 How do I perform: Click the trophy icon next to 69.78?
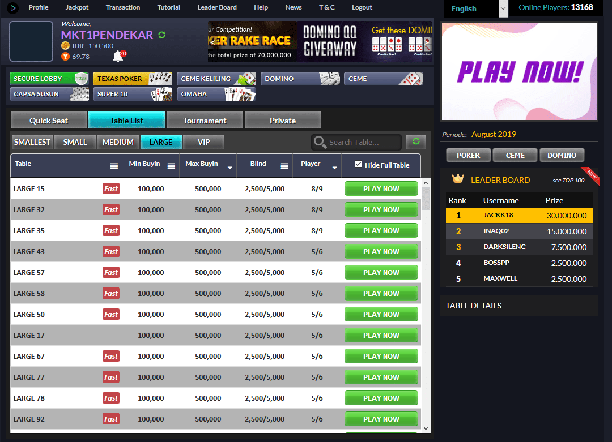pos(66,55)
